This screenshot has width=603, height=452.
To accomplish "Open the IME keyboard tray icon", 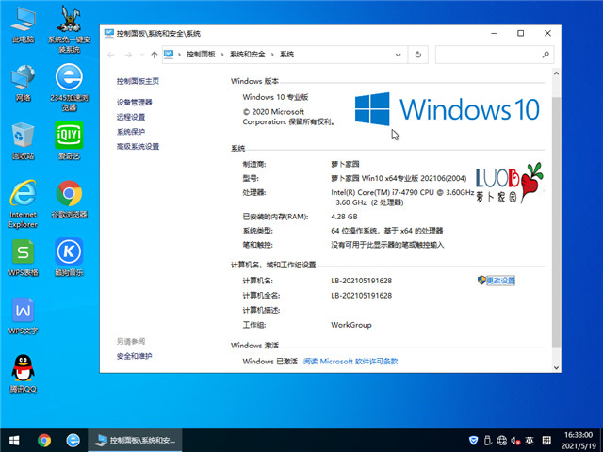I will click(546, 440).
